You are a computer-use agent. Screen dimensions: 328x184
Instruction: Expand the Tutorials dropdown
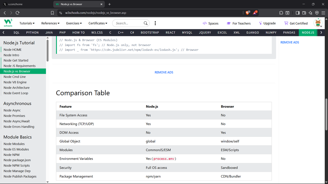(x=27, y=23)
